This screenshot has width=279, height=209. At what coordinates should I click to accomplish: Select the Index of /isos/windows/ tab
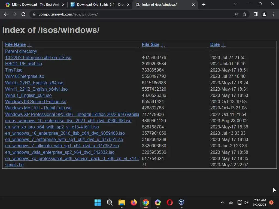pos(165,5)
